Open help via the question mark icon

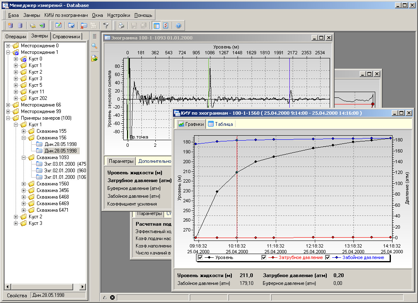[178, 25]
